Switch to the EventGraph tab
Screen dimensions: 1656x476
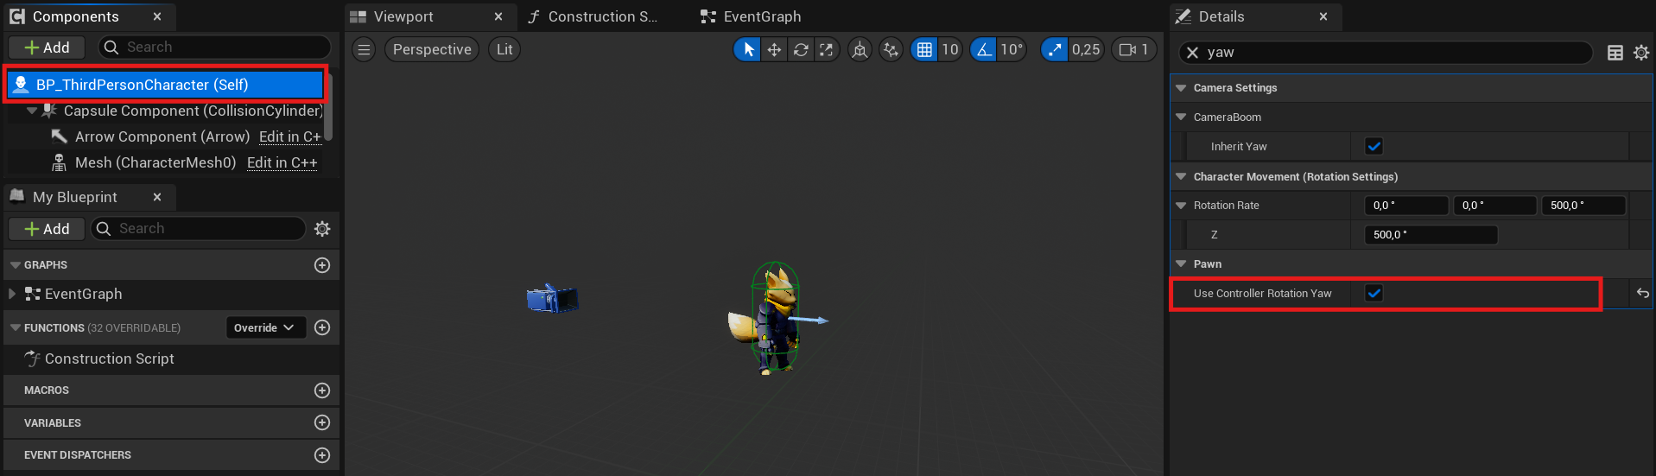tap(762, 16)
